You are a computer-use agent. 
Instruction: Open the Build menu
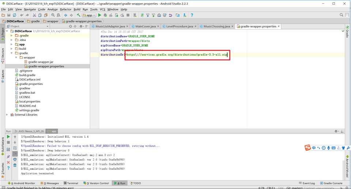click(x=77, y=10)
